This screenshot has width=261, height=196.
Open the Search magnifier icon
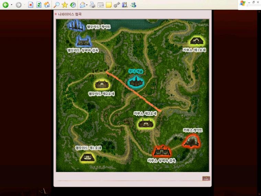coord(56,5)
